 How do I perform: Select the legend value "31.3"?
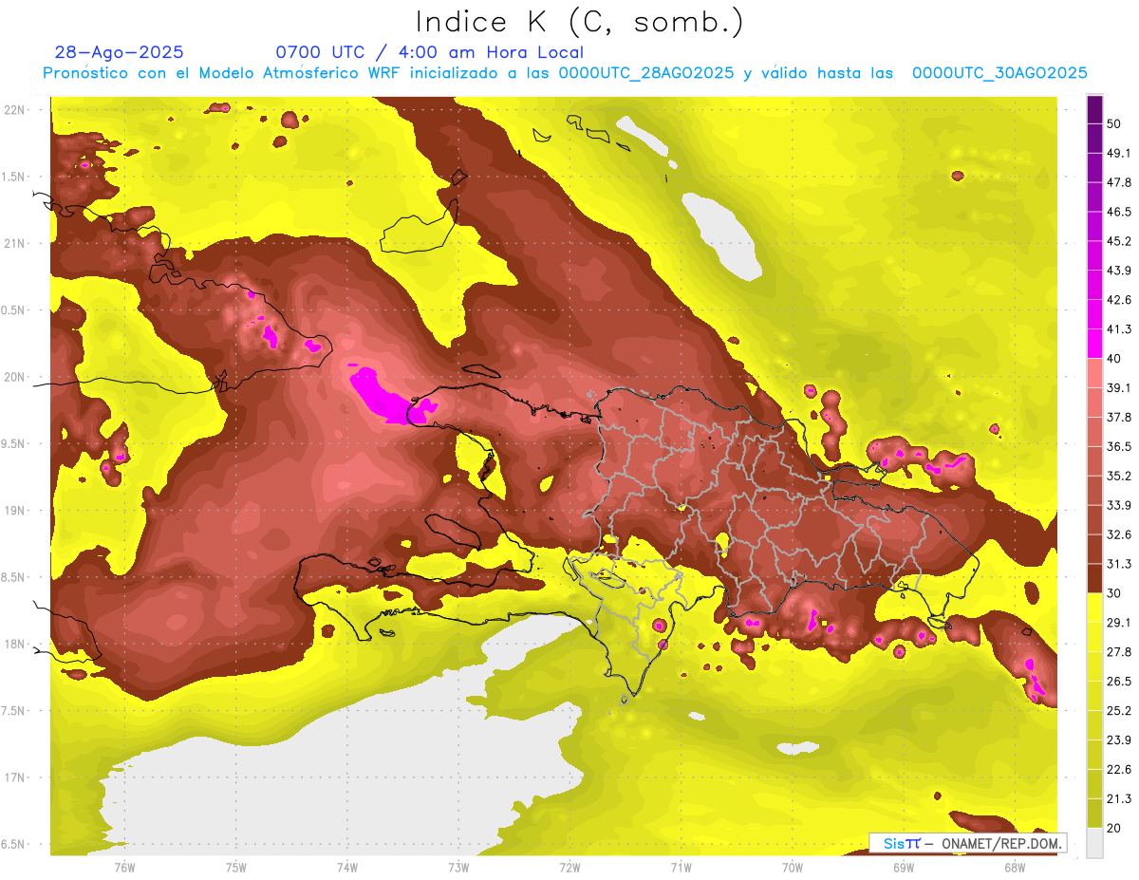pyautogui.click(x=1118, y=564)
